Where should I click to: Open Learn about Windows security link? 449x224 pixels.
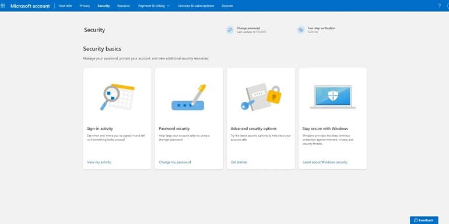pos(325,162)
